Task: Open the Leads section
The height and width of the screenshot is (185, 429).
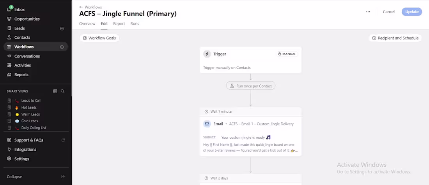Action: pos(19,28)
